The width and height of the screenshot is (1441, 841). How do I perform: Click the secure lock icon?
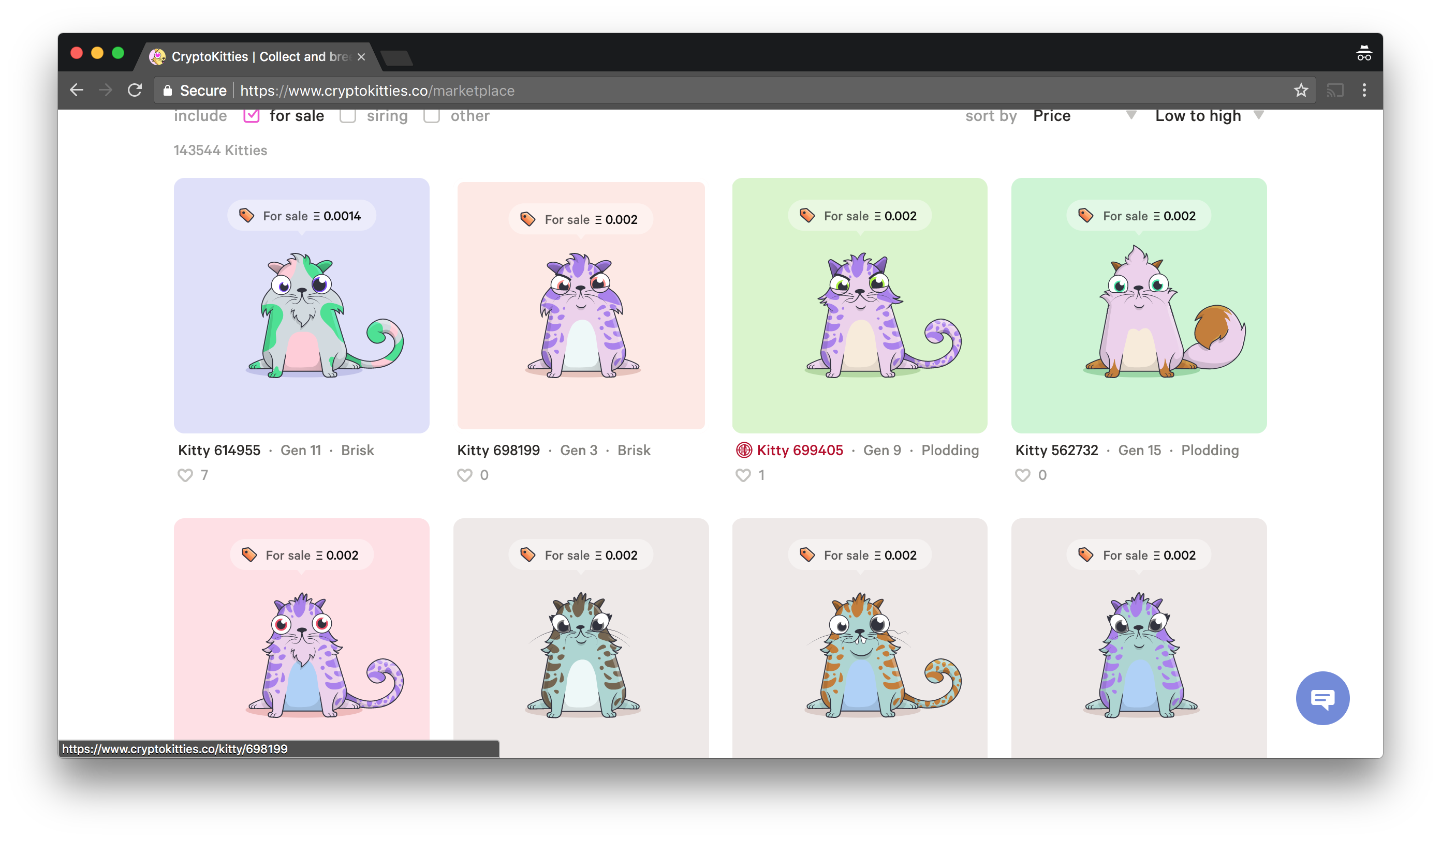click(168, 91)
